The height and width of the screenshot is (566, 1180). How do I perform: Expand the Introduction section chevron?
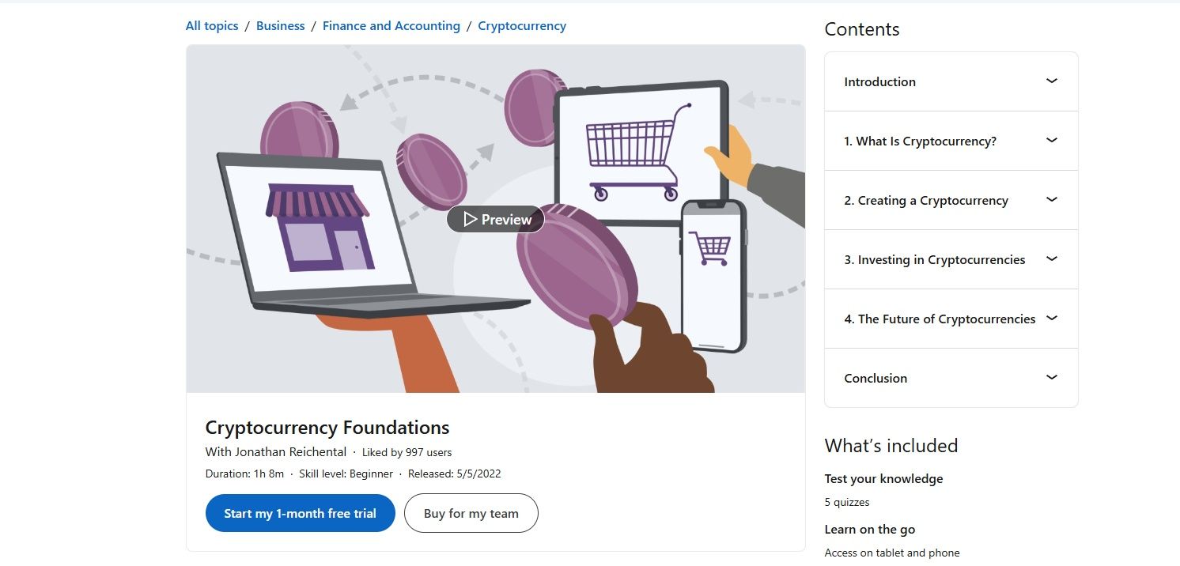(x=1051, y=81)
